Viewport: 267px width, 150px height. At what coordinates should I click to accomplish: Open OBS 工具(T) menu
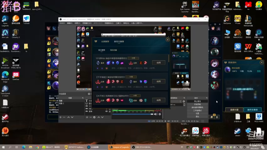click(x=118, y=23)
